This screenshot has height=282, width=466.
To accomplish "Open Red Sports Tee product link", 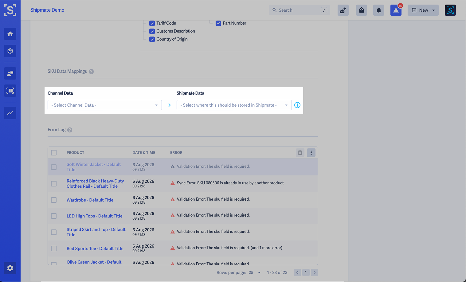I will 95,249.
